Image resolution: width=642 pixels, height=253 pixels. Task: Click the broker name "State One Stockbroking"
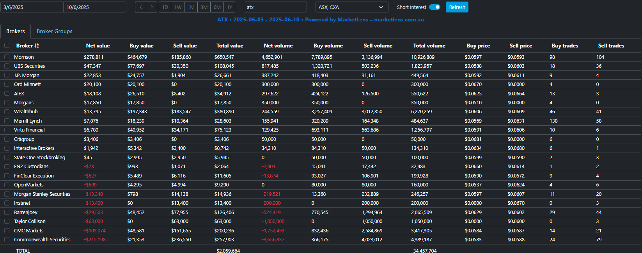40,157
